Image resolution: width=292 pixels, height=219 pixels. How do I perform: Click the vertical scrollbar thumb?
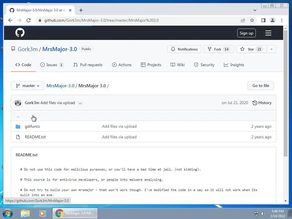click(x=285, y=93)
